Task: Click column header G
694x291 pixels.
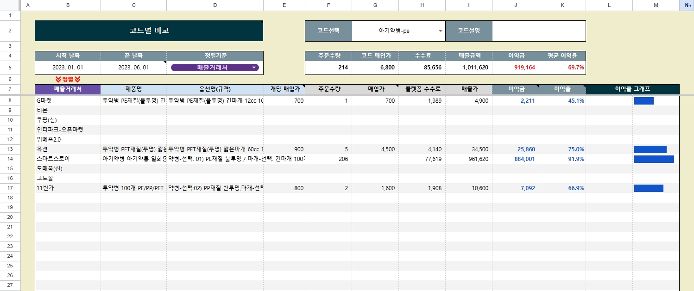Action: [375, 5]
